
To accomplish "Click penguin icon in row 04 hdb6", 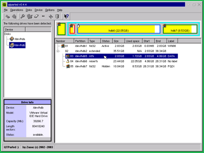I will point(68,61).
